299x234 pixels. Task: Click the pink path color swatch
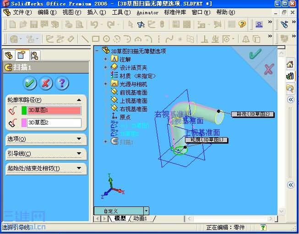tap(24, 123)
